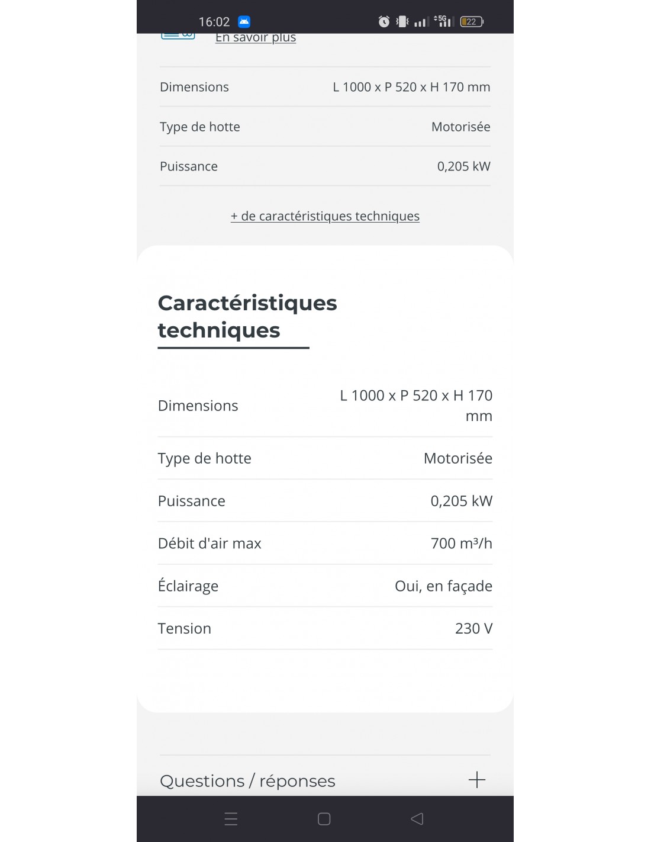Open the Questions / réponses section title
Image resolution: width=651 pixels, height=842 pixels.
(247, 781)
